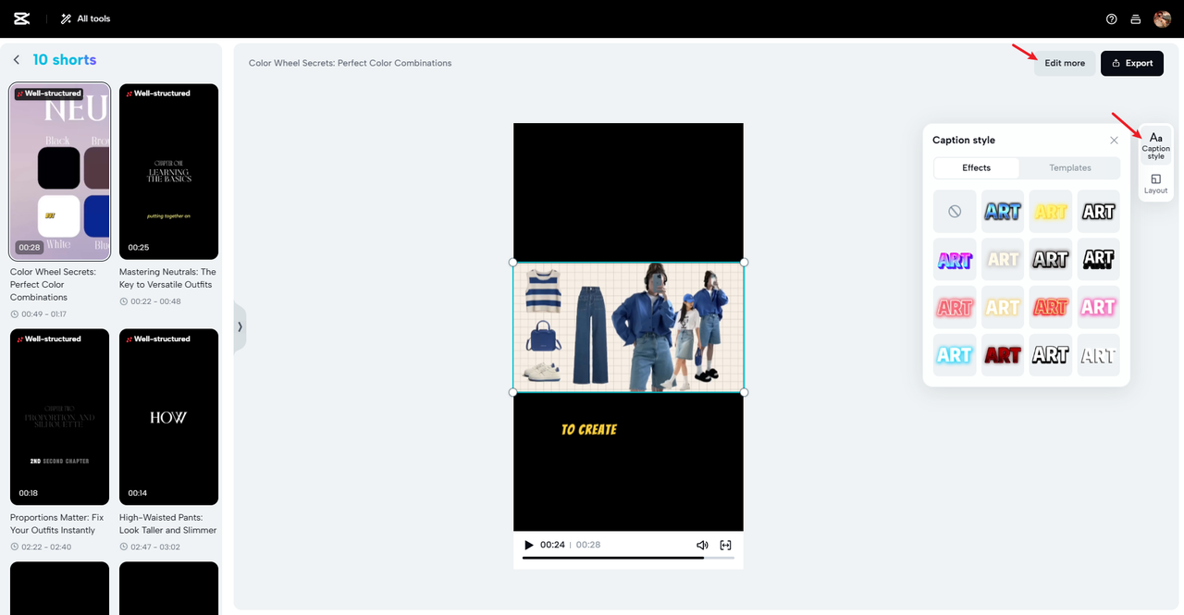Switch to the Templates tab
Screen dimensions: 1184x615
coord(1069,168)
